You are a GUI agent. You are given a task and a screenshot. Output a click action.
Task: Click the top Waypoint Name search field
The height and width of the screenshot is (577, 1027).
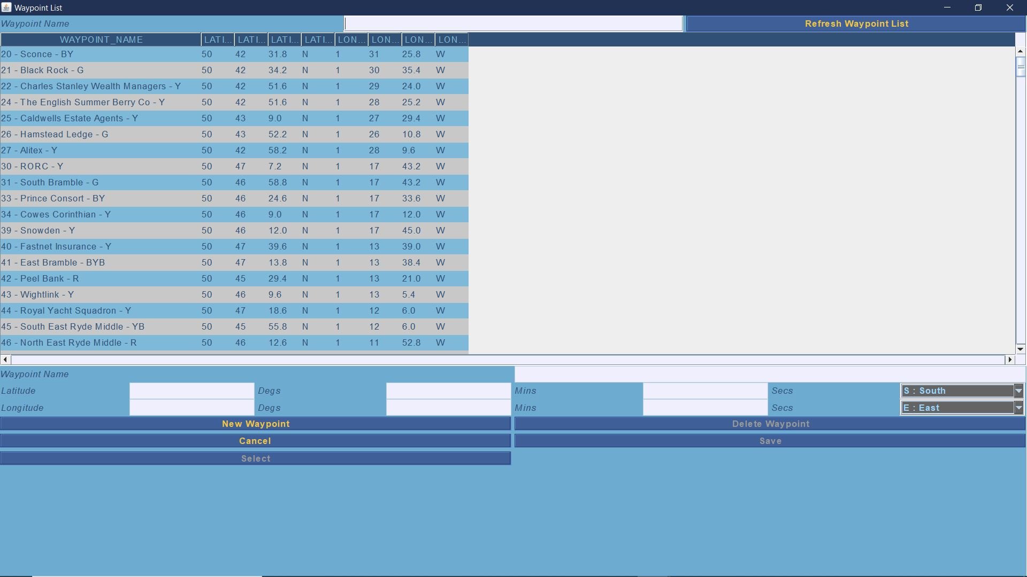513,24
